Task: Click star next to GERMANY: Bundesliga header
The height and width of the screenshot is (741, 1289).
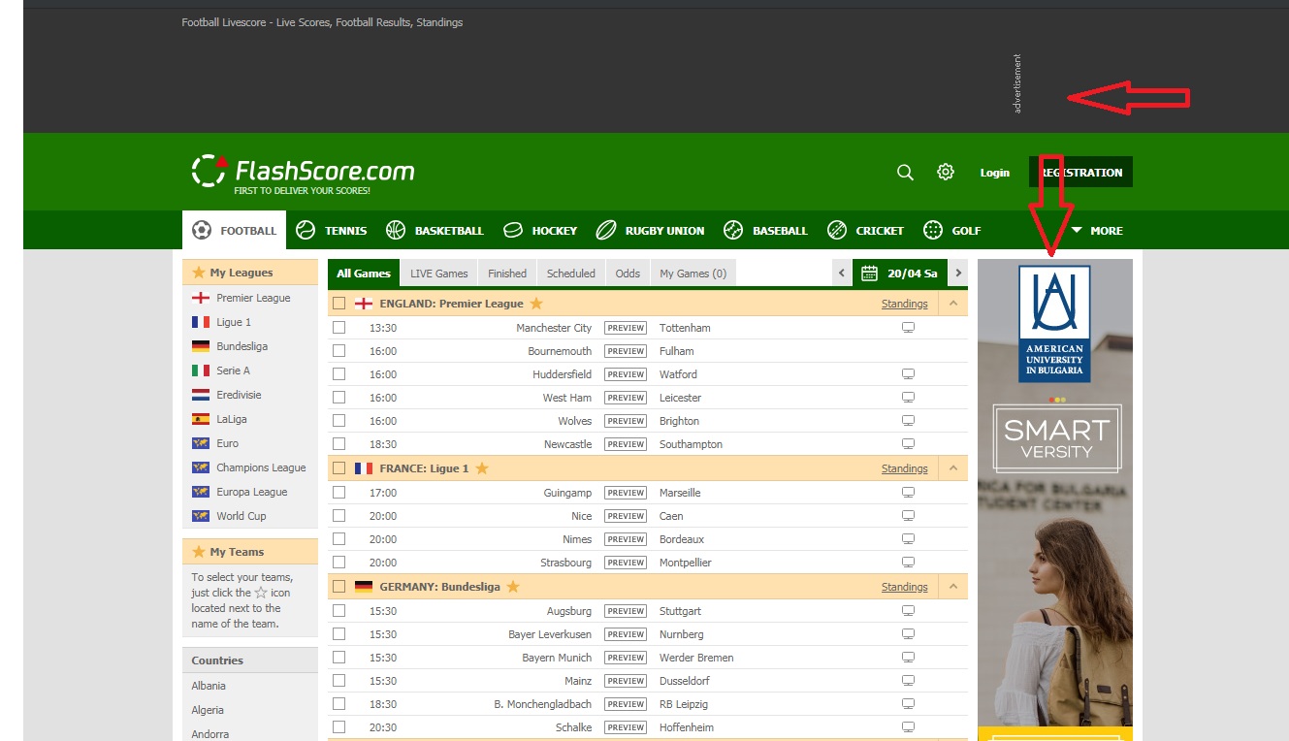Action: (513, 587)
